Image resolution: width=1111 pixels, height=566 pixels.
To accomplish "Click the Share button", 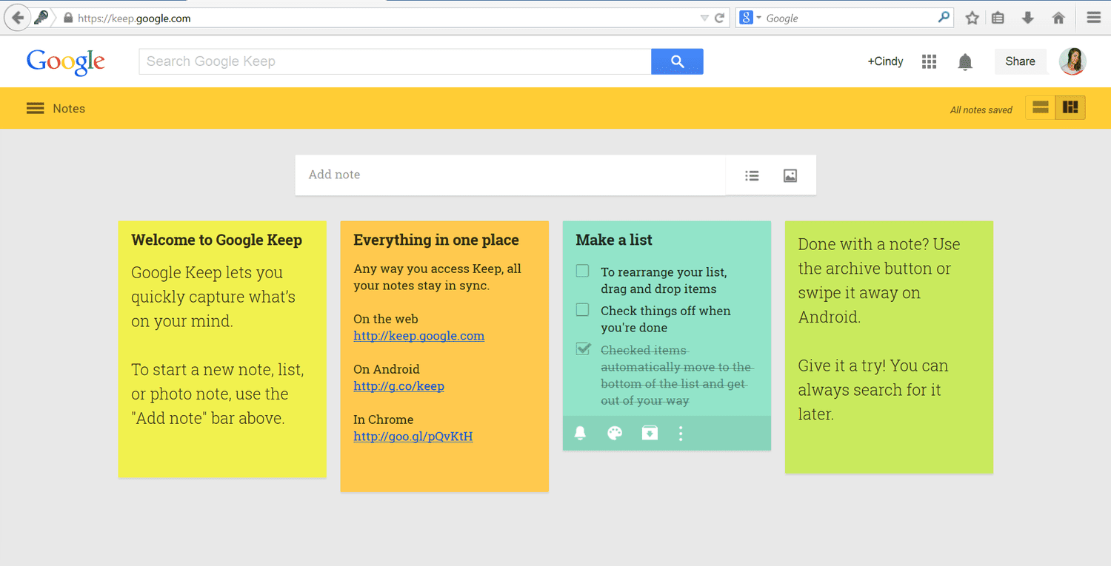I will [1020, 61].
